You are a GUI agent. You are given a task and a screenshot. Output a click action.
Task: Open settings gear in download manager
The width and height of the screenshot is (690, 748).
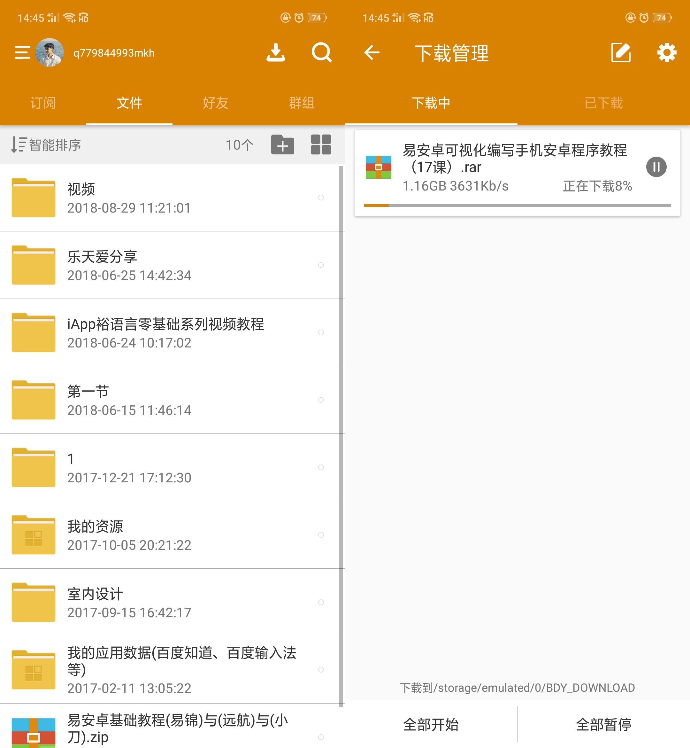(667, 53)
